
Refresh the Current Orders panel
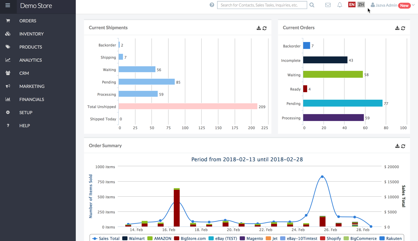(403, 28)
